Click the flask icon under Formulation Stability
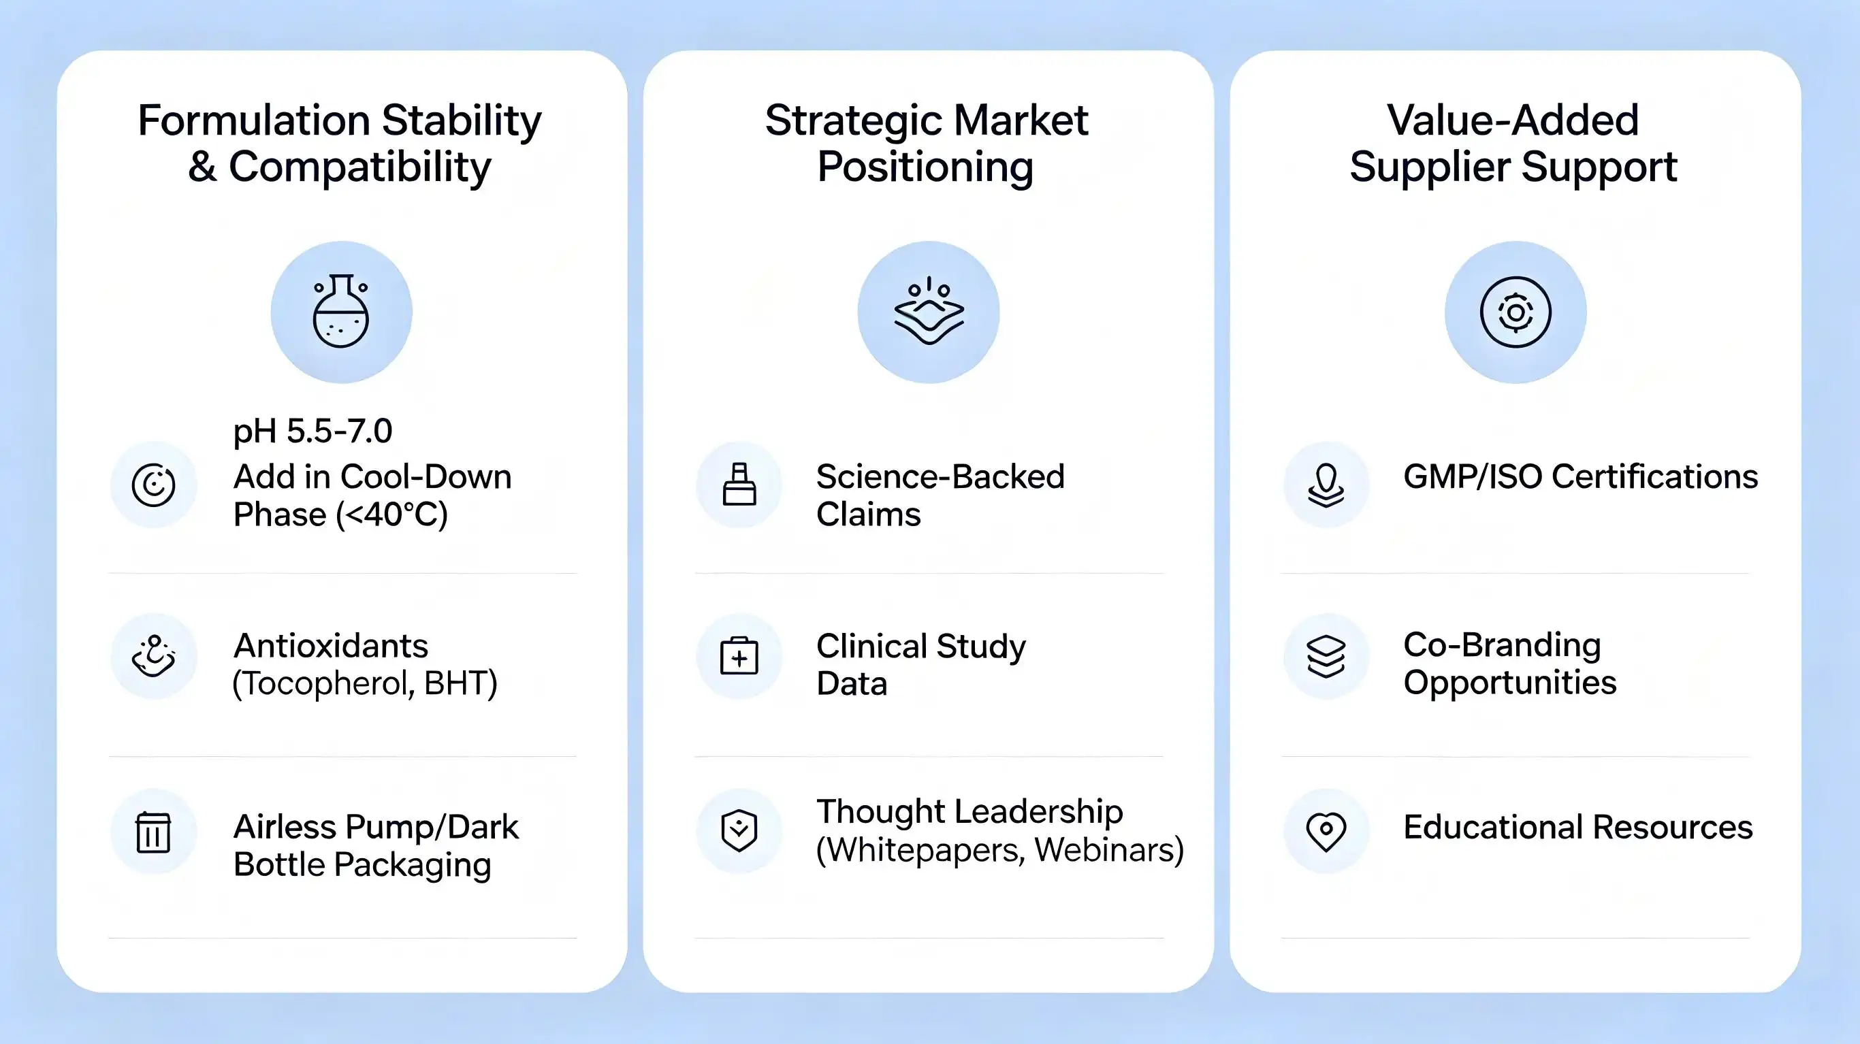1860x1044 pixels. pos(341,311)
